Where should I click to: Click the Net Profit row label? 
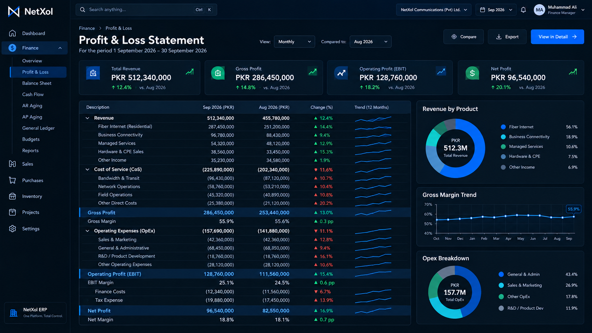(x=99, y=311)
